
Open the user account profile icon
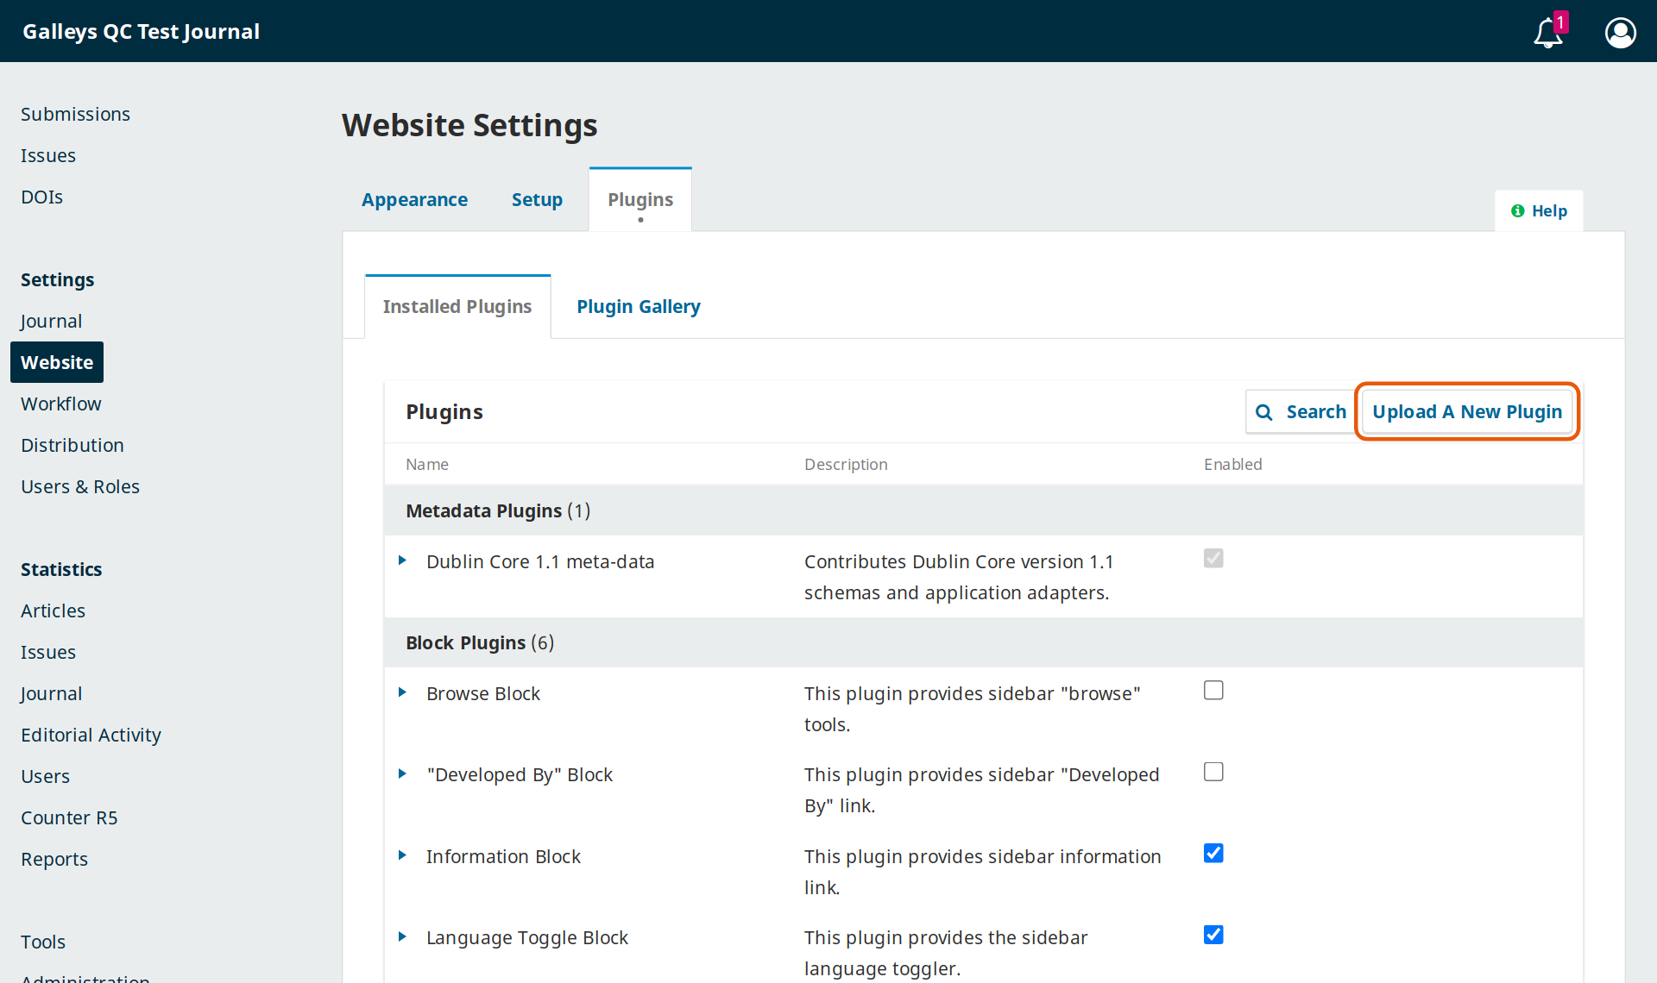(1620, 32)
